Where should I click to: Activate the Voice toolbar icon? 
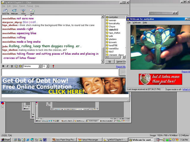[x=23, y=12]
